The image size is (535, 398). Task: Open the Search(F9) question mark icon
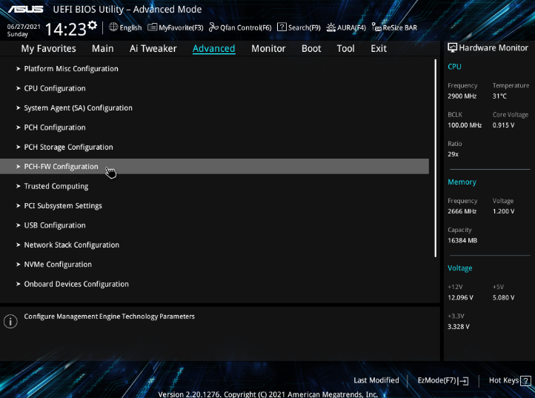click(x=282, y=27)
